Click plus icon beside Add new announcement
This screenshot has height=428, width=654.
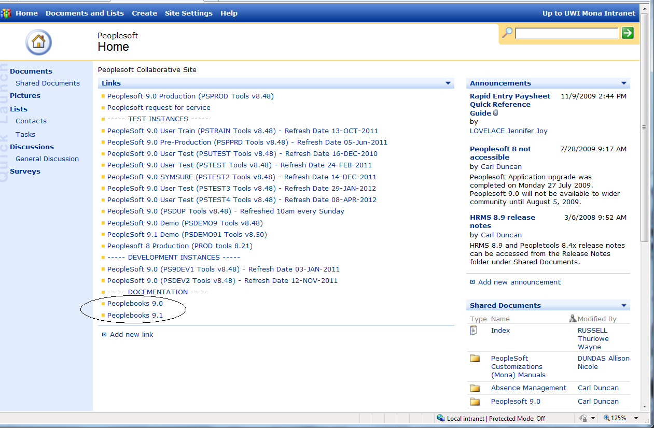(x=472, y=282)
